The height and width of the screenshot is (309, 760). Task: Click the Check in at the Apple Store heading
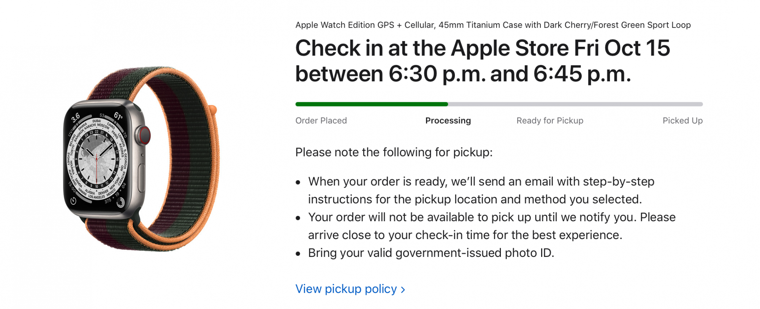(483, 61)
